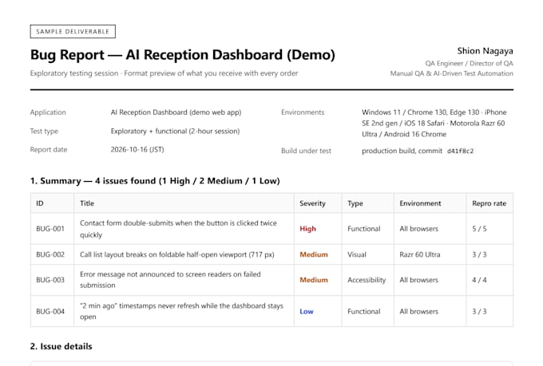Click the 3 / 3 repro rate in BUG-002 row
This screenshot has height=366, width=543.
click(x=479, y=254)
